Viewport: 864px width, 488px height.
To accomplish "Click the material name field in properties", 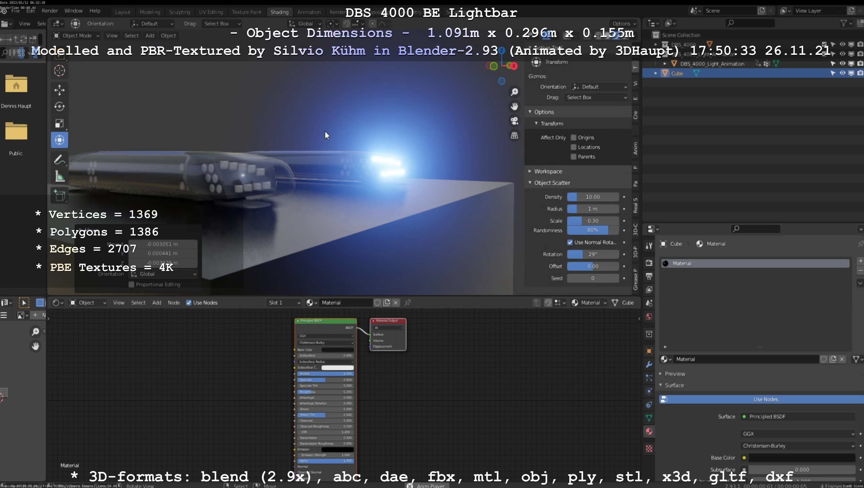I will [745, 359].
